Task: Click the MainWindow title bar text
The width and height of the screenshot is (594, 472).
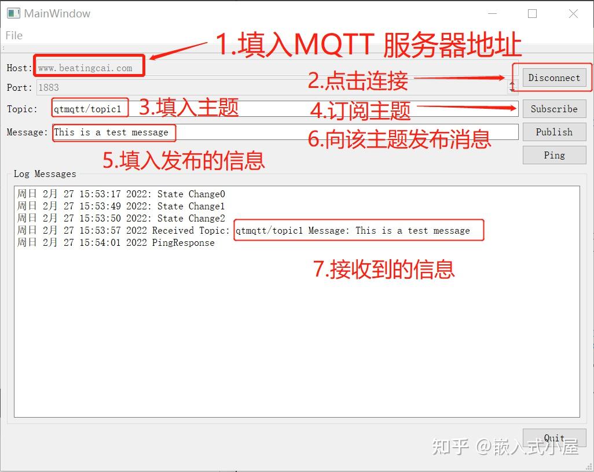Action: 57,13
